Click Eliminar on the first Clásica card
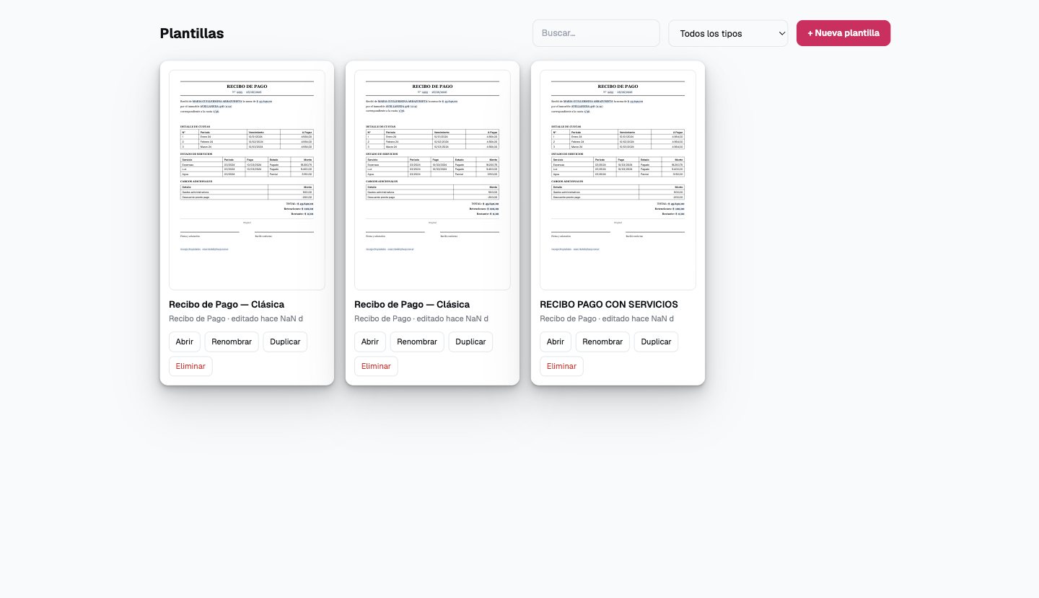This screenshot has width=1039, height=598. (190, 366)
